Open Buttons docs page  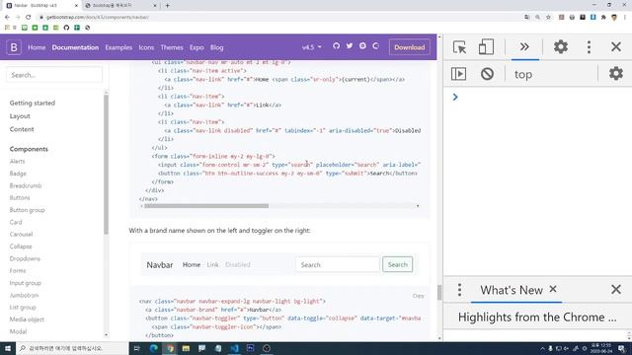click(20, 198)
